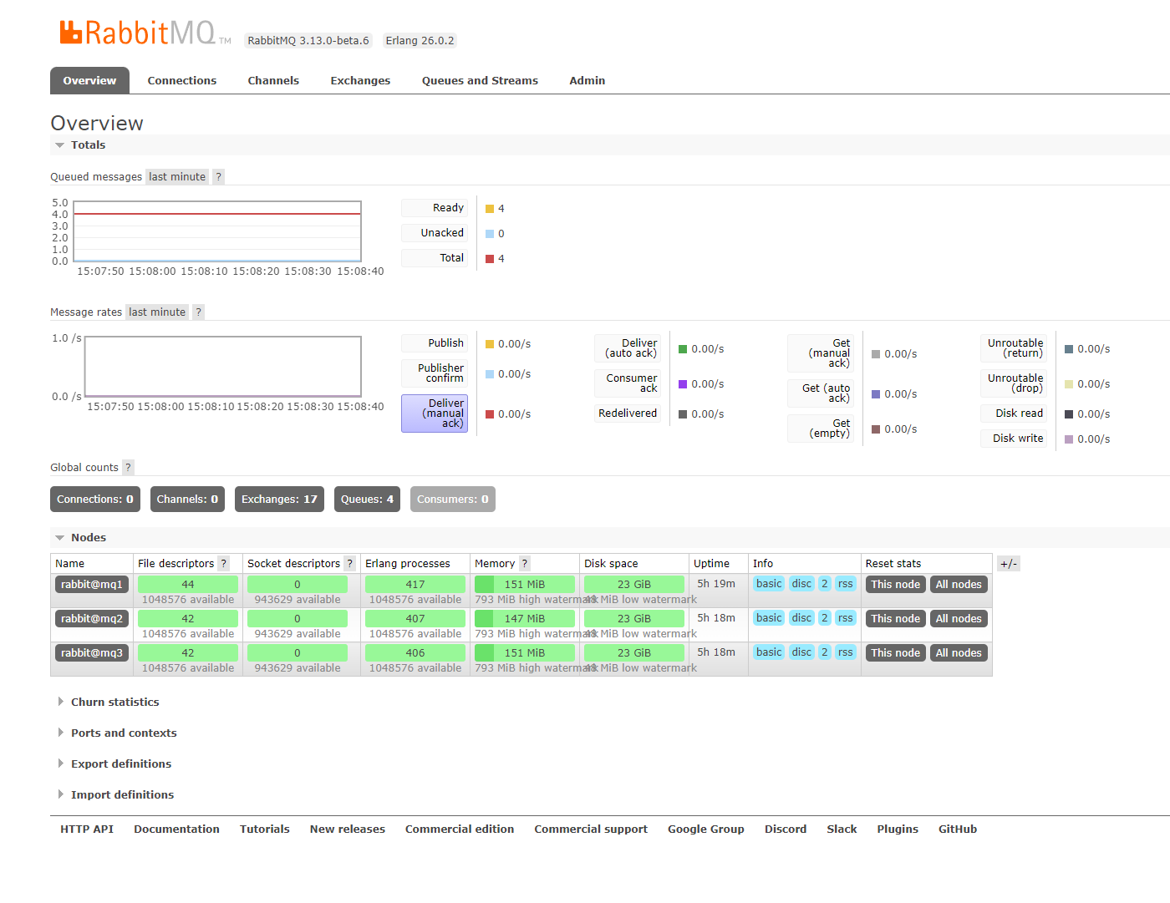
Task: Toggle the Deliver (manual ack) rate series
Action: [435, 413]
